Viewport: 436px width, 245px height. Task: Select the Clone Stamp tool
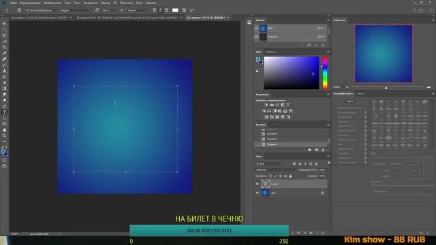4,71
